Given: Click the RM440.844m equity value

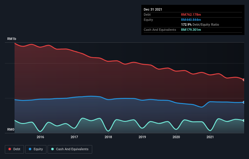Looking at the screenshot, I should pyautogui.click(x=191, y=20).
